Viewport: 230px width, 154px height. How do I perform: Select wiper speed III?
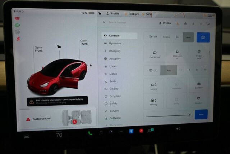click(197, 70)
